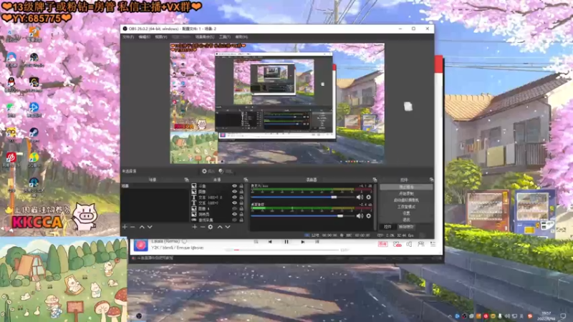573x322 pixels.
Task: Pop out the Audio Mixer dock via header icon
Action: pos(375,180)
